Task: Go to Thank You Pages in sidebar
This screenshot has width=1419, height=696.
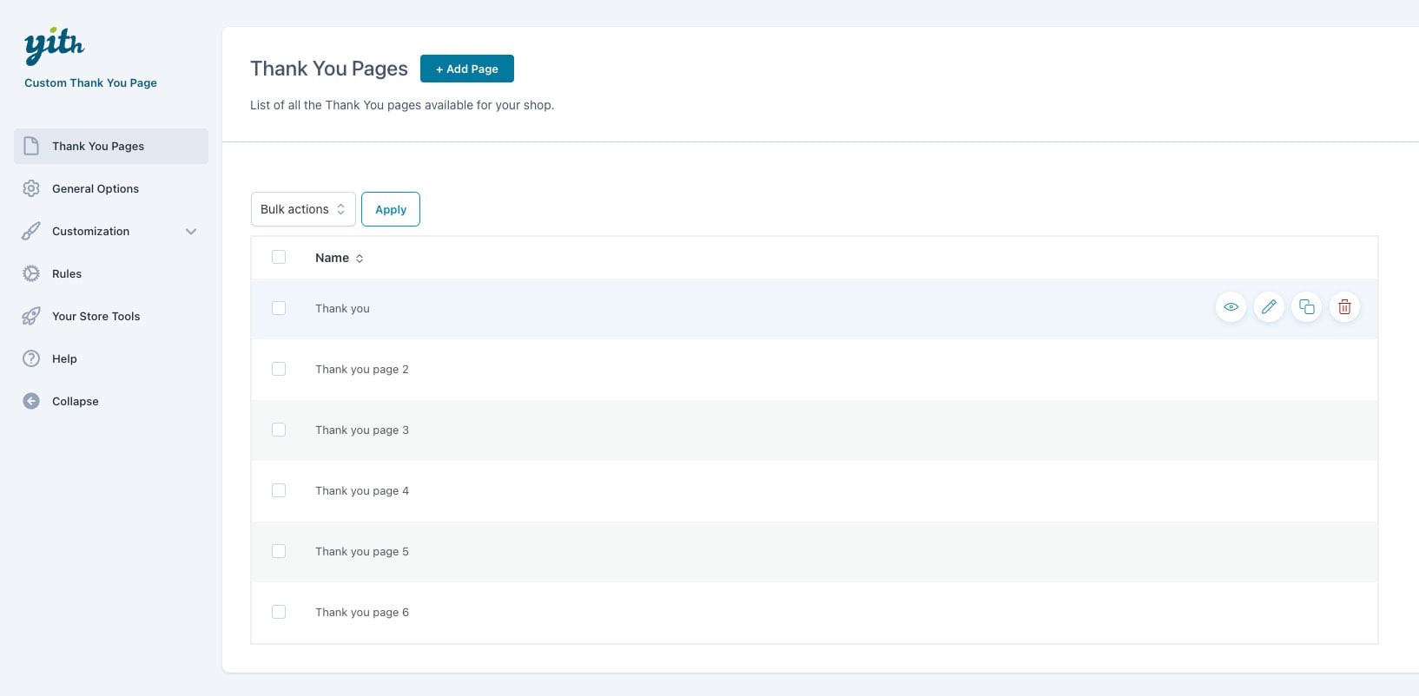Action: pos(98,146)
